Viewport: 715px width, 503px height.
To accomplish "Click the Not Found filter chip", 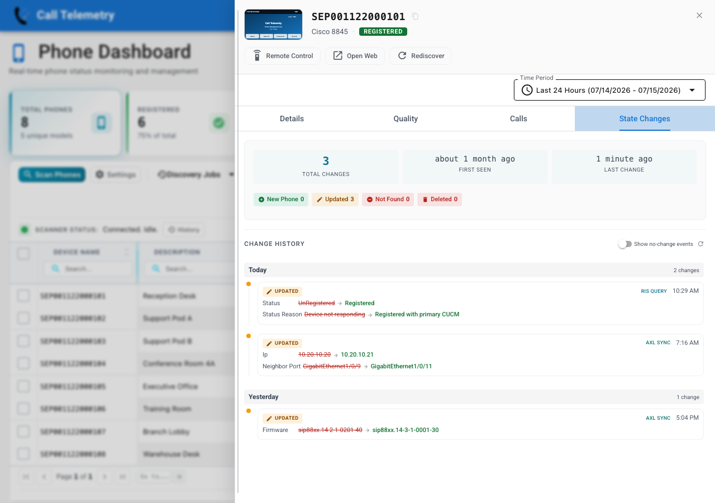I will tap(388, 200).
